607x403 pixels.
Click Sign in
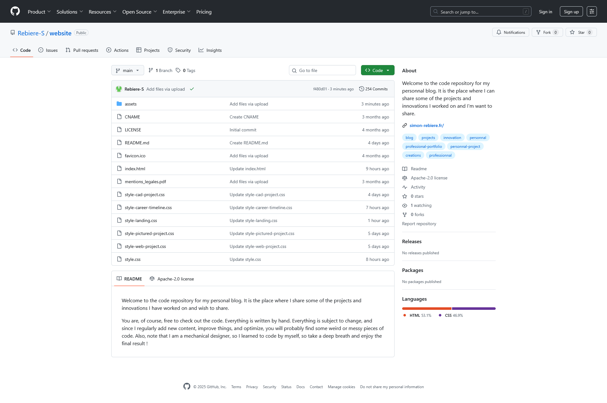tap(545, 12)
